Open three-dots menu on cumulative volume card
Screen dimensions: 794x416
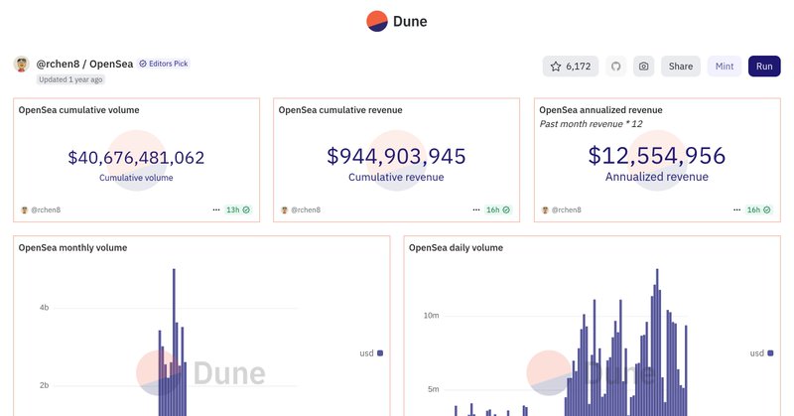(x=216, y=209)
